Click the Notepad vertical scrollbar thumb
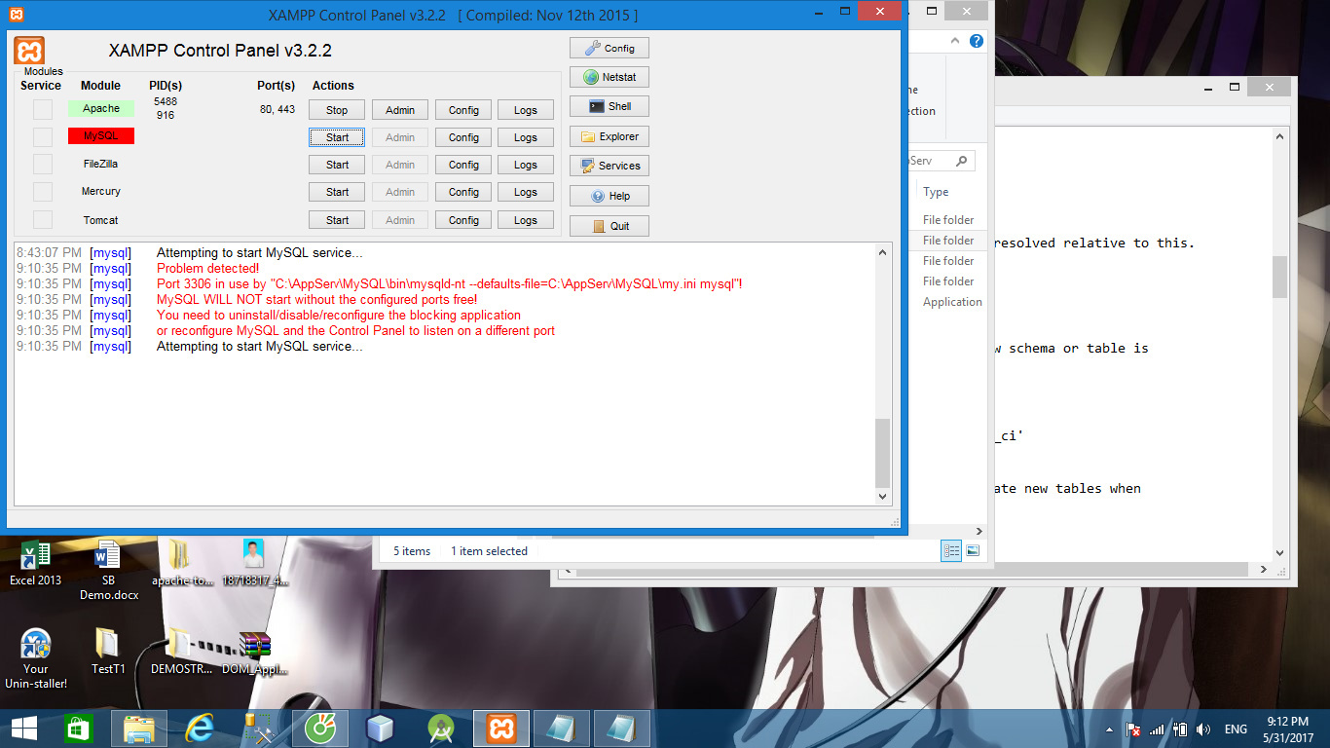Viewport: 1330px width, 748px height. (1280, 276)
